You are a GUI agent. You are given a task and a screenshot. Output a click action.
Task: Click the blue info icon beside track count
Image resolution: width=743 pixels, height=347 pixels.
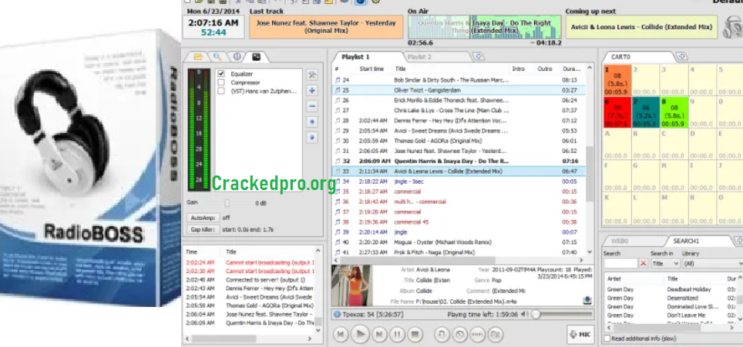click(x=337, y=314)
